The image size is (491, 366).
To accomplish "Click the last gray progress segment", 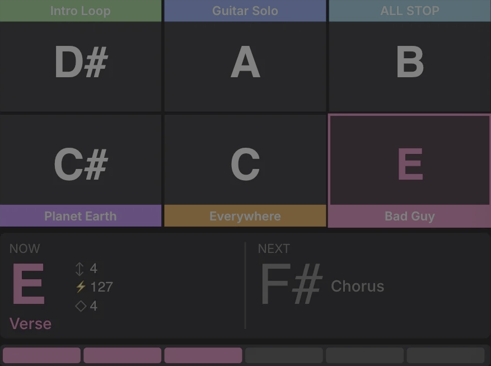I will pos(445,355).
